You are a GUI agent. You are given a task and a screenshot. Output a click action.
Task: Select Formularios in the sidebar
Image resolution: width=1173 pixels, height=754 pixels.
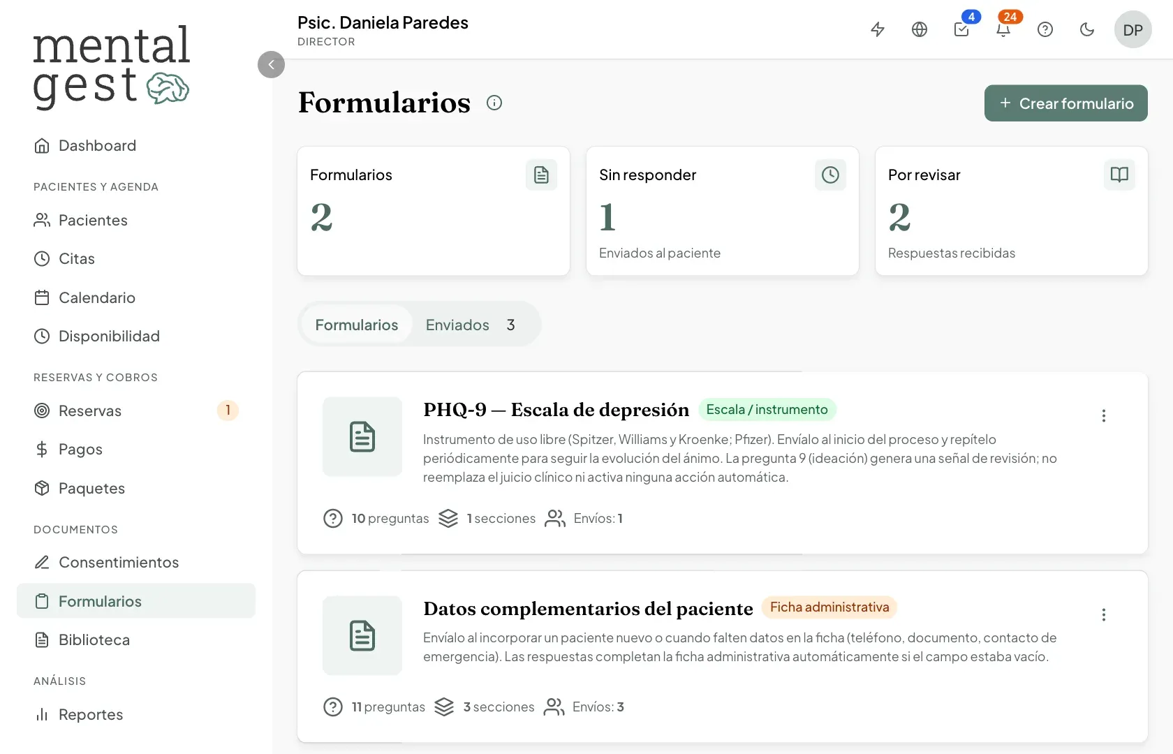click(x=136, y=601)
